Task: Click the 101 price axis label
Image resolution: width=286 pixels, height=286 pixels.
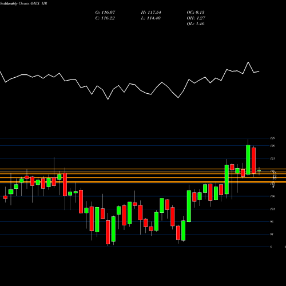Action: click(x=272, y=209)
